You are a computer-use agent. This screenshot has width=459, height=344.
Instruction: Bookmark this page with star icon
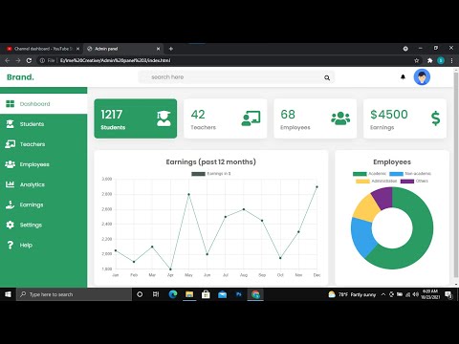point(417,60)
